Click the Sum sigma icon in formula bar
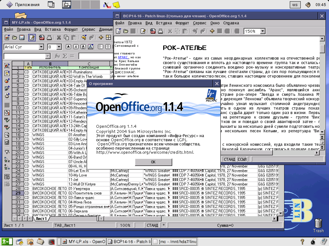 [x=65, y=56]
